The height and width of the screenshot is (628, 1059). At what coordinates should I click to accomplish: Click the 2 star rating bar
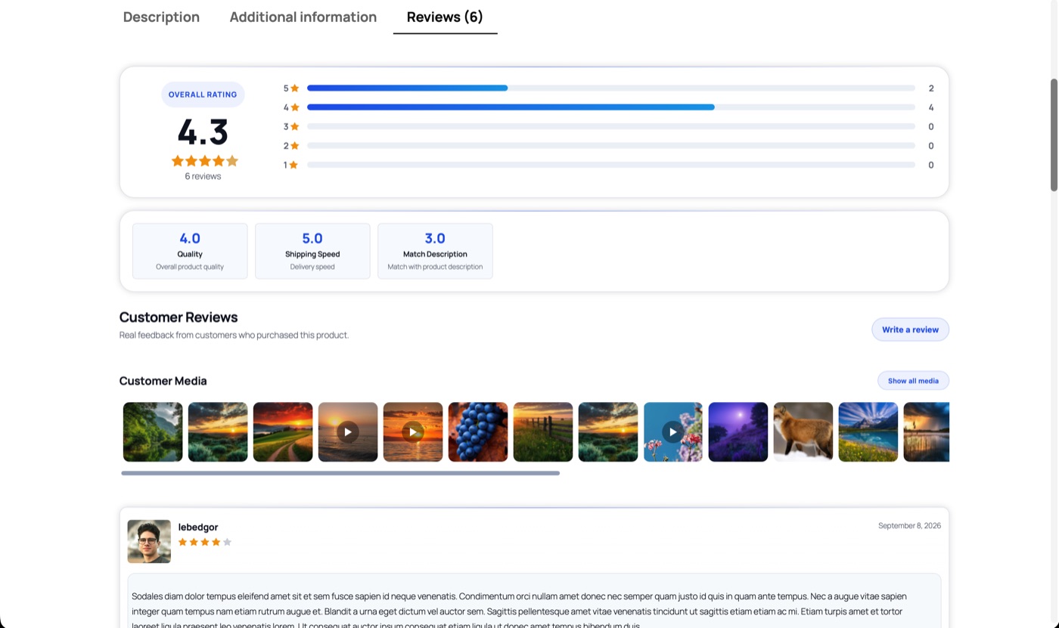tap(611, 146)
